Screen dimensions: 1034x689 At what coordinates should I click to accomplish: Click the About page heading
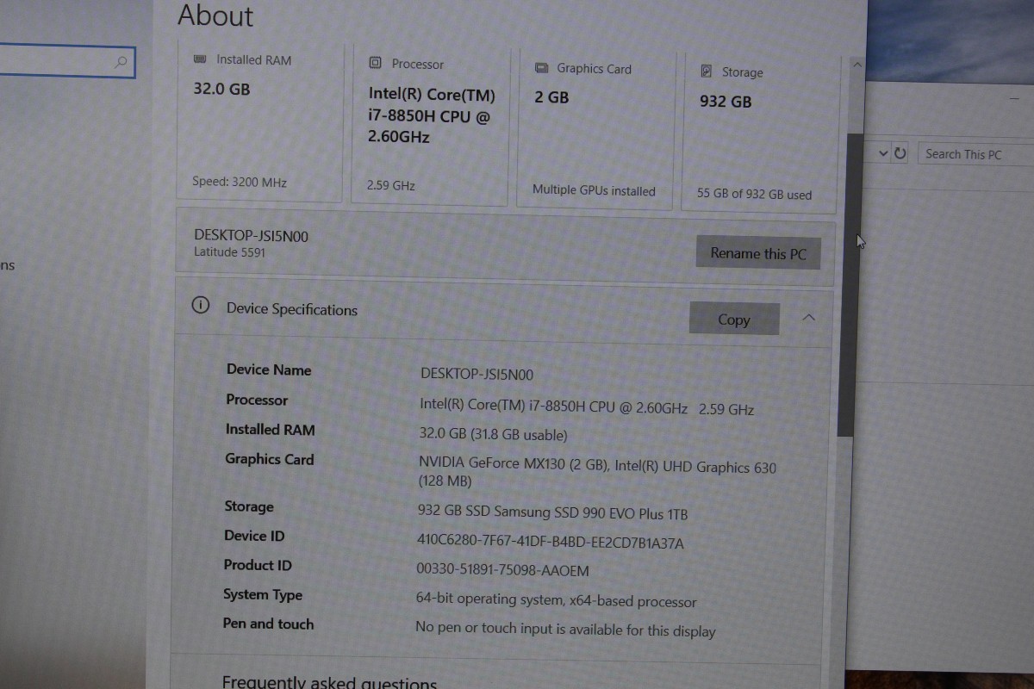click(215, 16)
